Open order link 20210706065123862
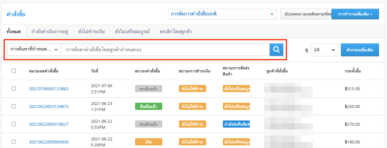387x148 pixels. click(x=49, y=89)
